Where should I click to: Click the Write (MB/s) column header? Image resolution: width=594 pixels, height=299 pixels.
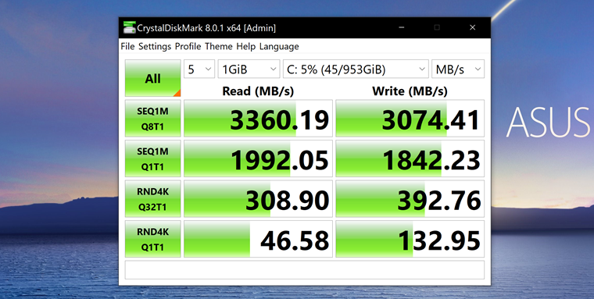(x=410, y=91)
